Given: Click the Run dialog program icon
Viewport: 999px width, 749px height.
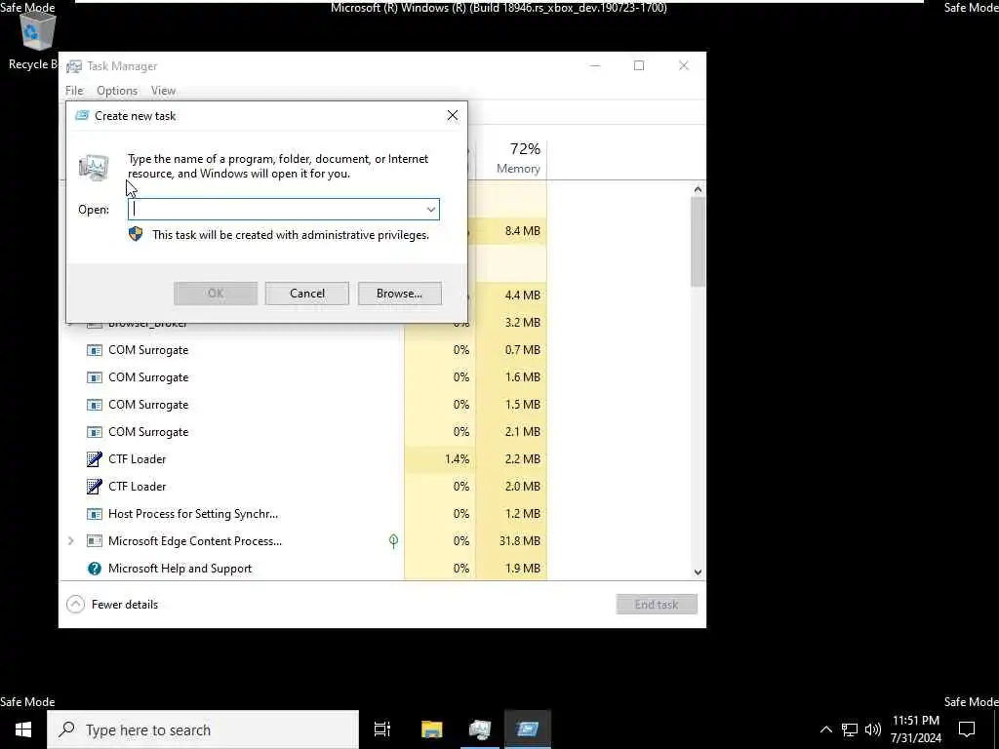Looking at the screenshot, I should [x=94, y=168].
